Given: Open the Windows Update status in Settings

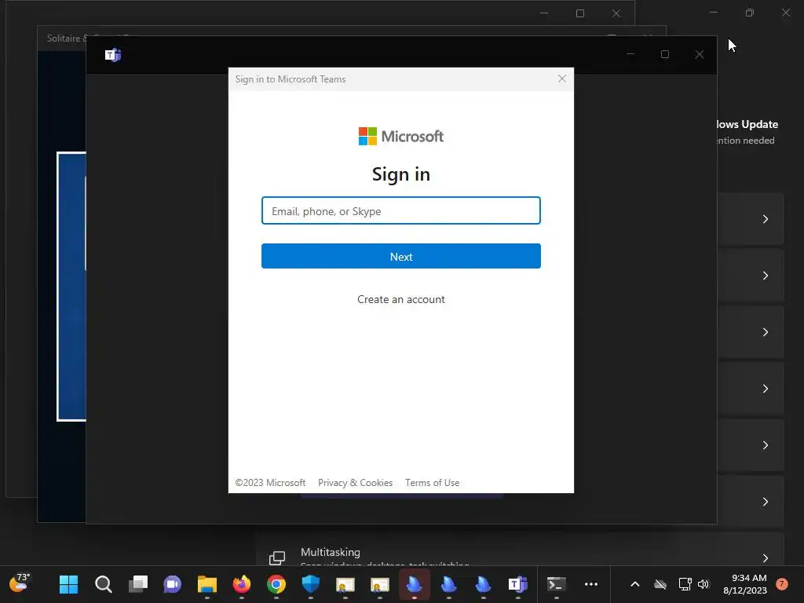Looking at the screenshot, I should pyautogui.click(x=747, y=132).
